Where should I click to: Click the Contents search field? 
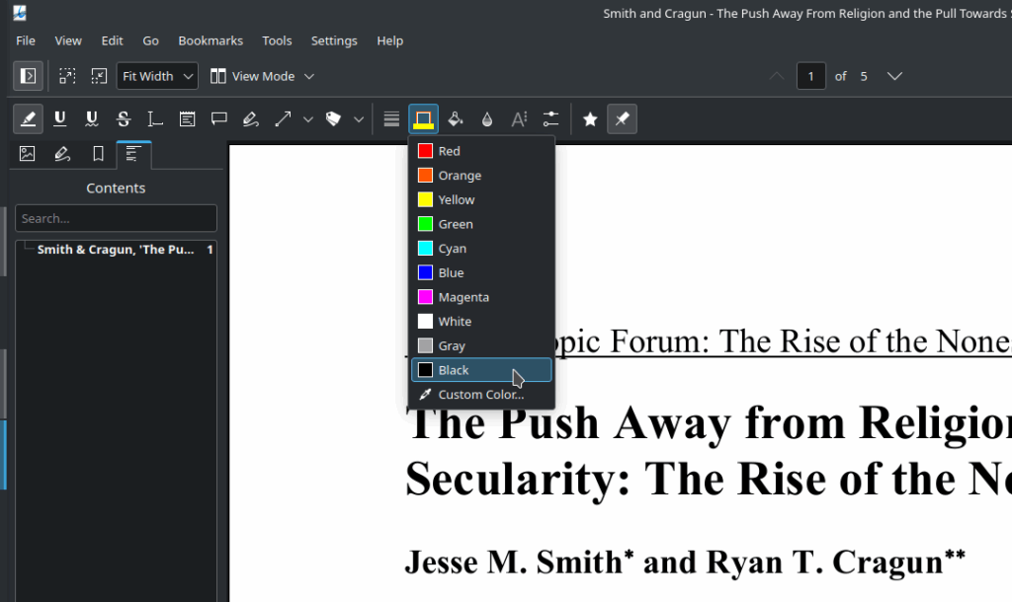tap(117, 218)
